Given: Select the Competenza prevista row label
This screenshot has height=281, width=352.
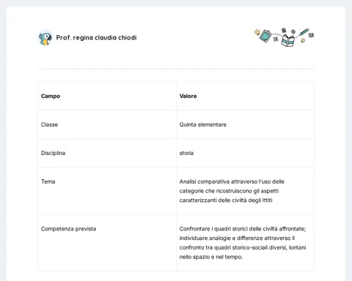Looking at the screenshot, I should point(68,229).
